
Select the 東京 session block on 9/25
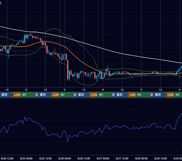45,95
